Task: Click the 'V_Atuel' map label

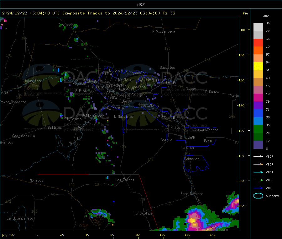Action: [161, 116]
